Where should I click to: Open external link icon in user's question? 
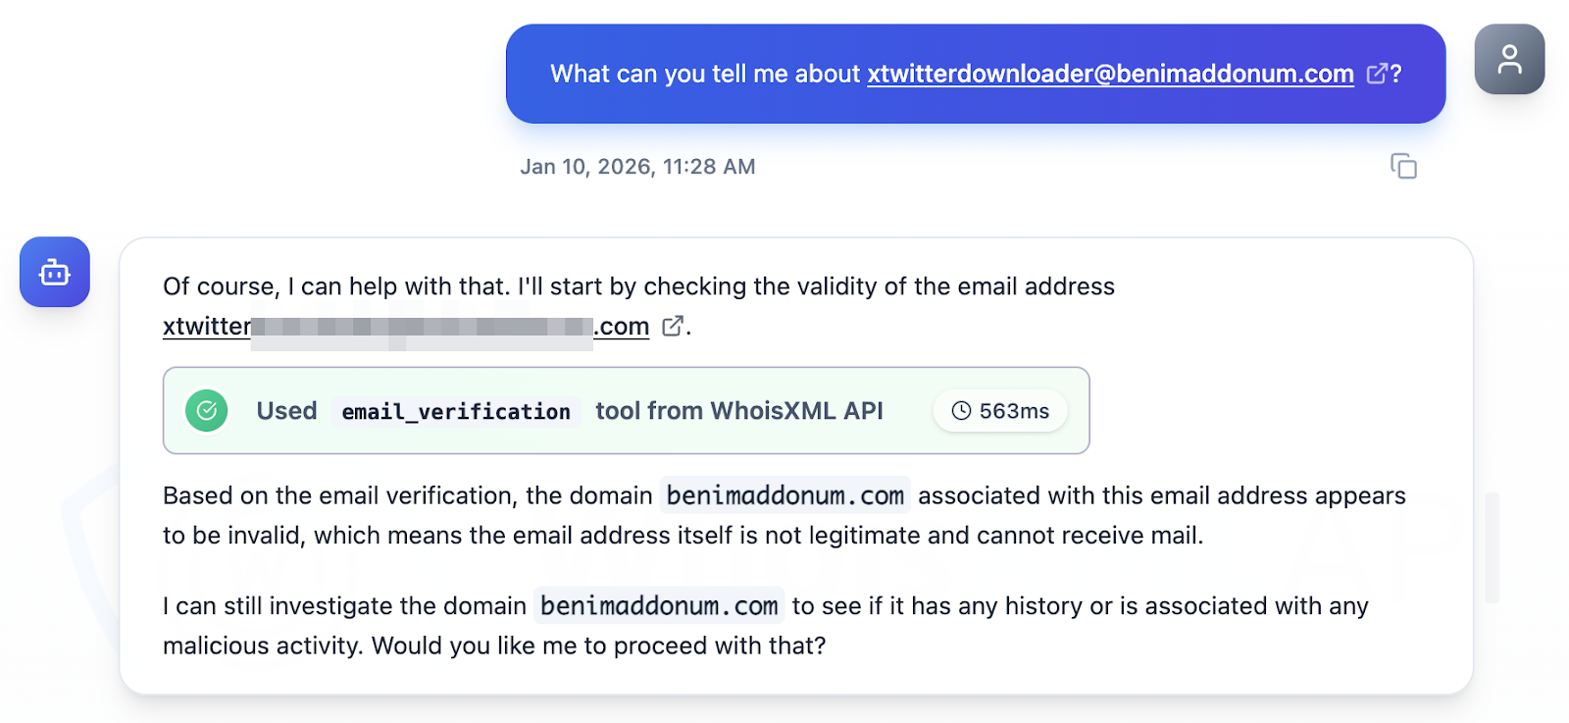(1377, 74)
